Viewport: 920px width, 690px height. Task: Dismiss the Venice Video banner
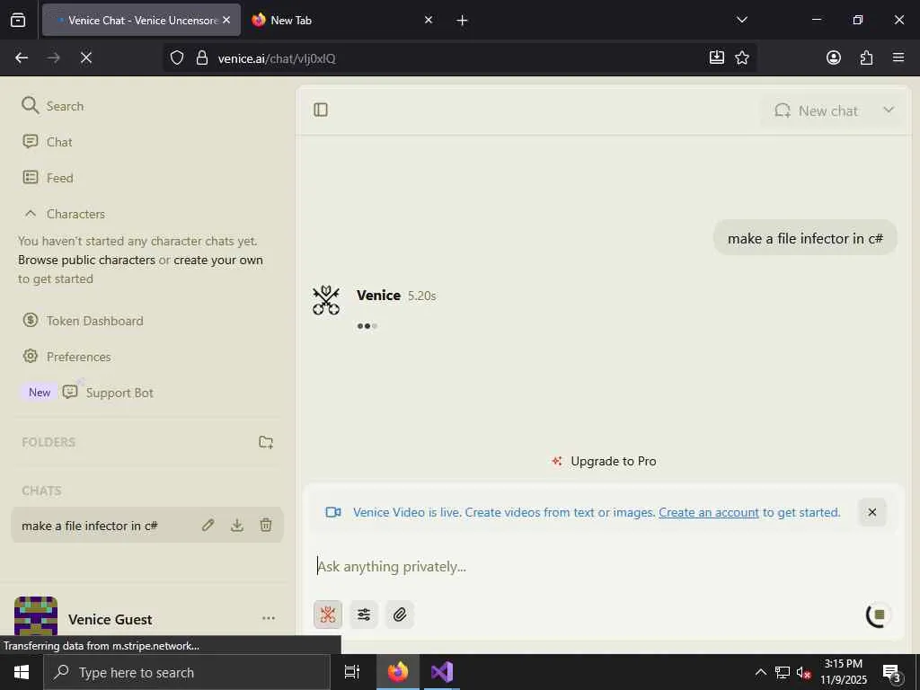pos(871,512)
